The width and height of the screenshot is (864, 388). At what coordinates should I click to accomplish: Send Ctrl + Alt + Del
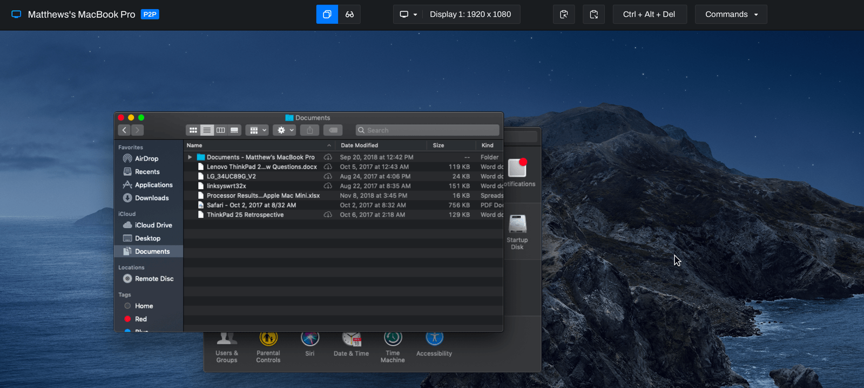tap(650, 15)
